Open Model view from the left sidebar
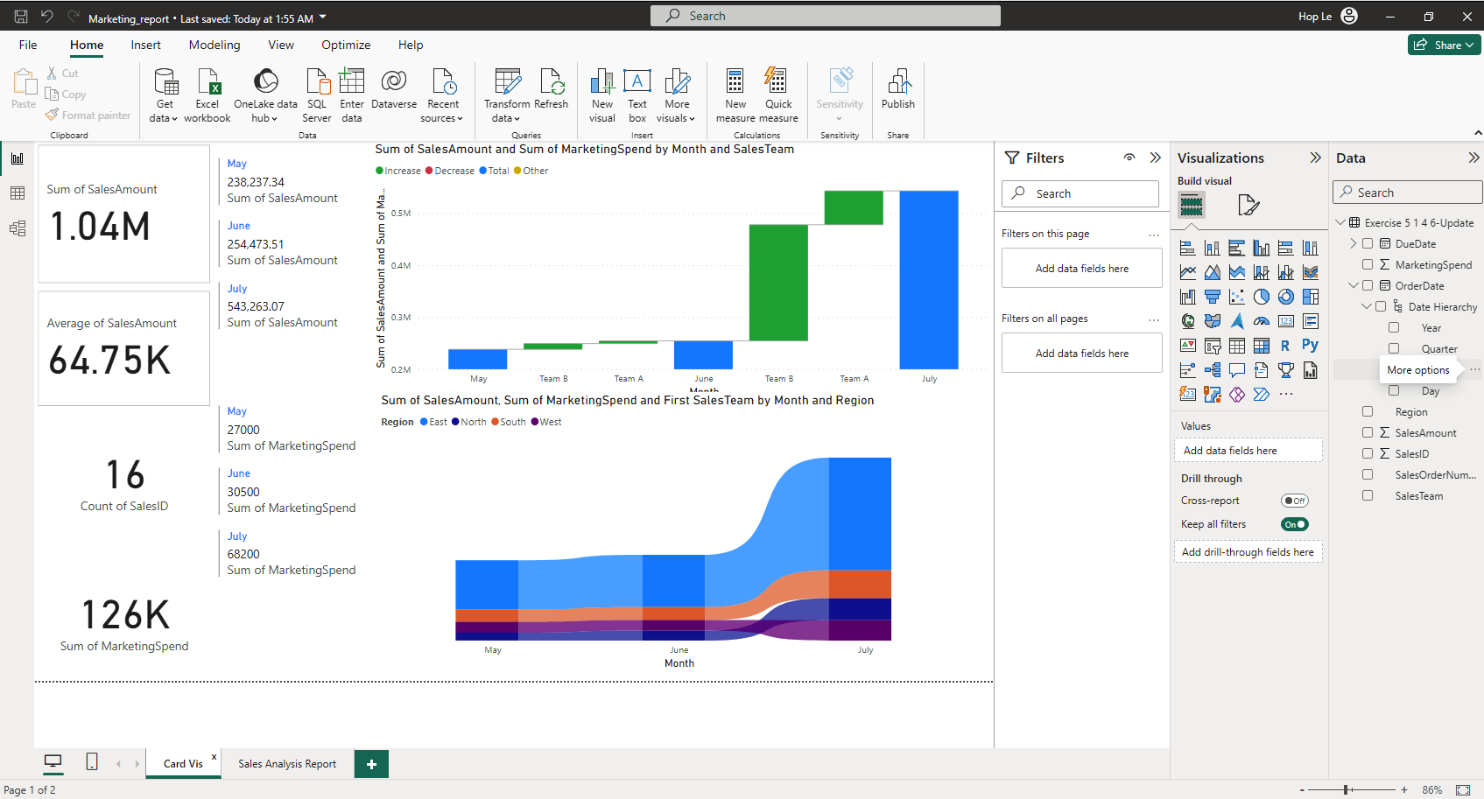This screenshot has height=799, width=1484. point(18,228)
